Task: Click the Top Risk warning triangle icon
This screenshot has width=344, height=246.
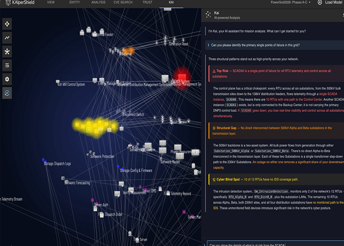Action: pyautogui.click(x=214, y=71)
